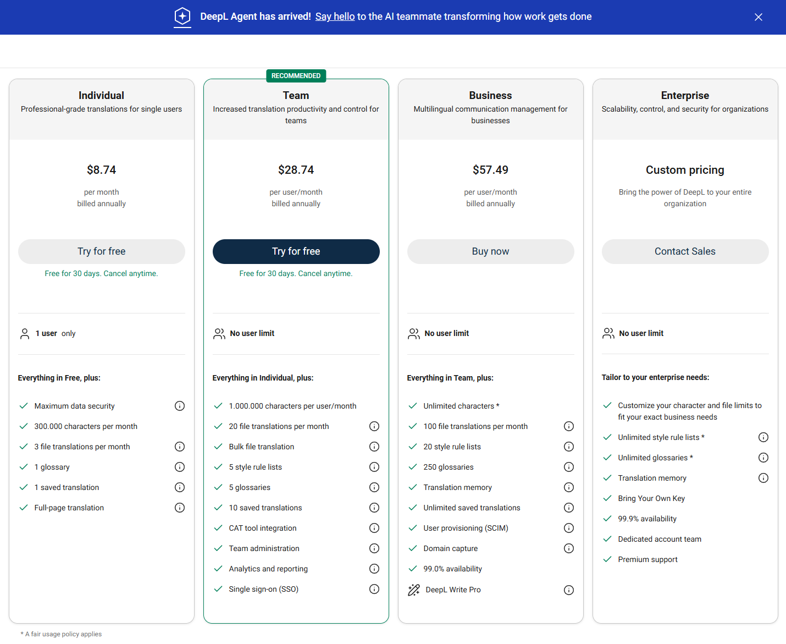Show info for DeepL Write Pro
The height and width of the screenshot is (644, 786).
pyautogui.click(x=569, y=590)
